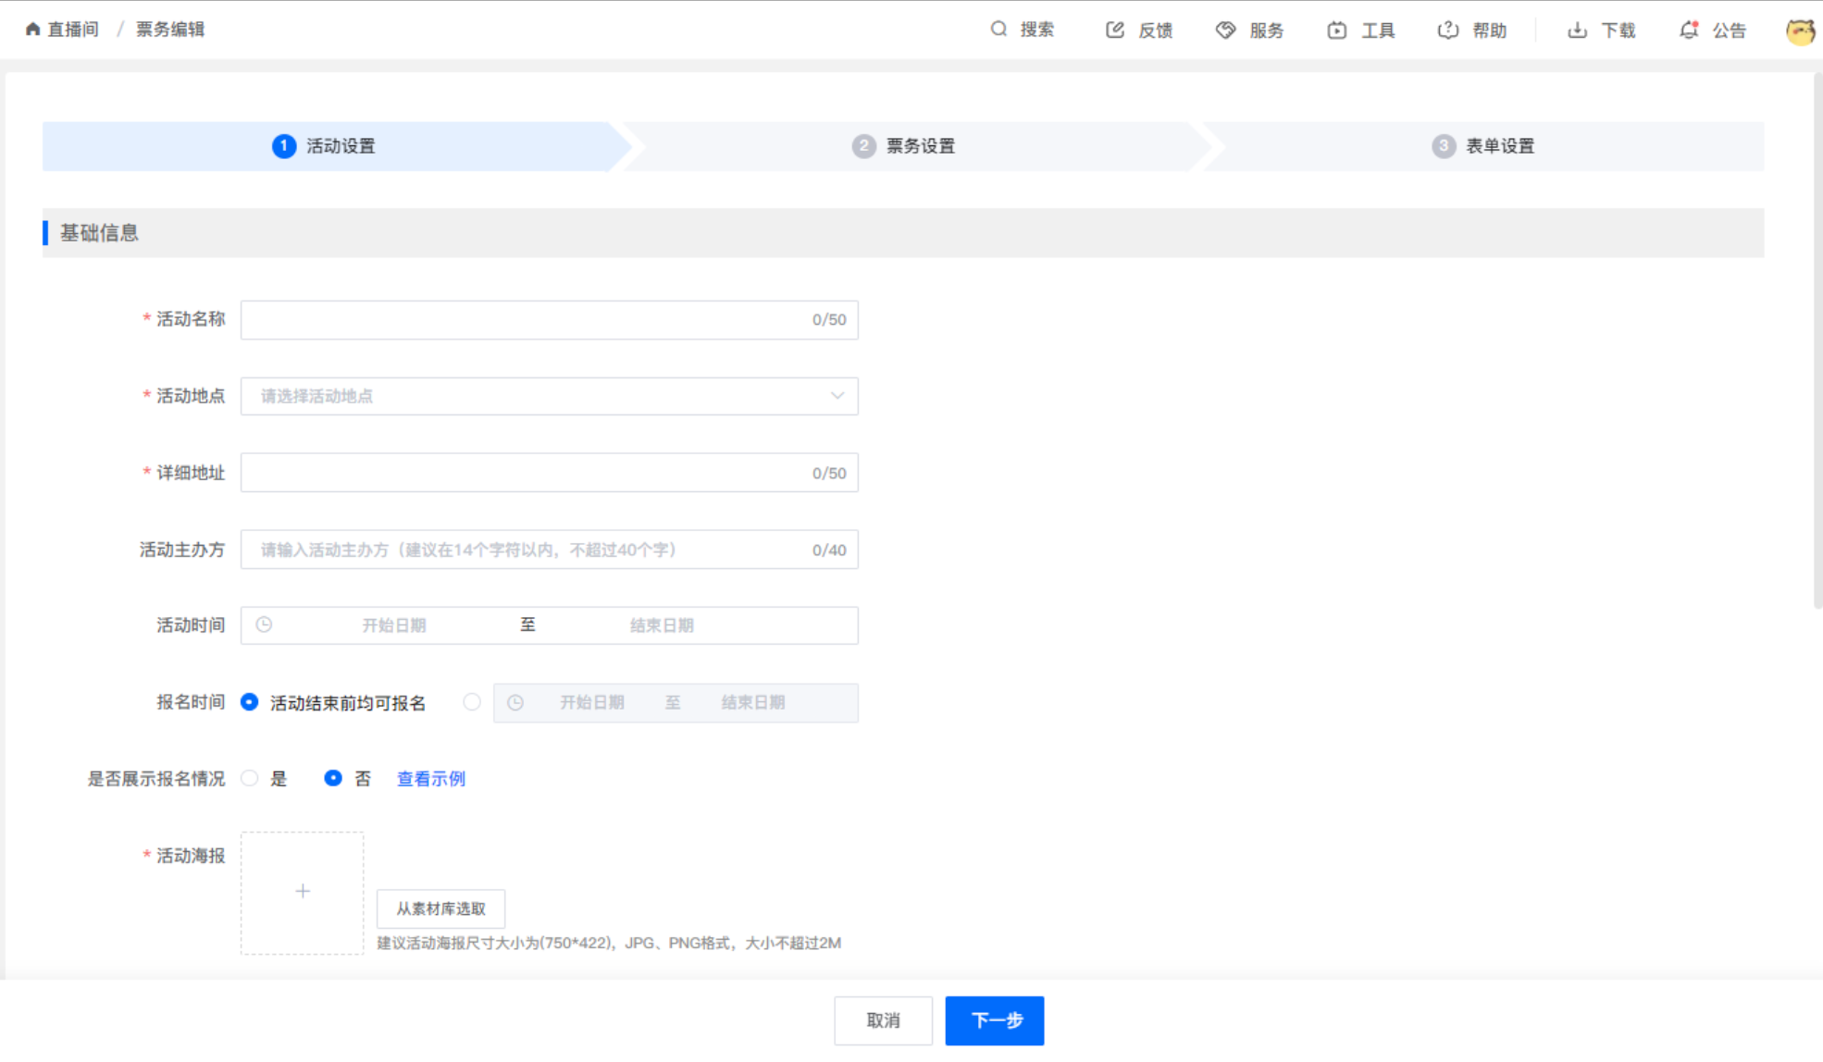Image resolution: width=1823 pixels, height=1062 pixels.
Task: Select 活动结束前均可报名 radio option
Action: pyautogui.click(x=250, y=702)
